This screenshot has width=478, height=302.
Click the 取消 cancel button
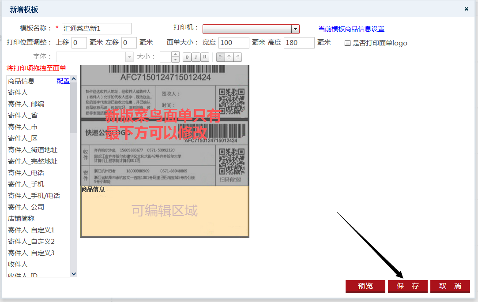pyautogui.click(x=450, y=286)
